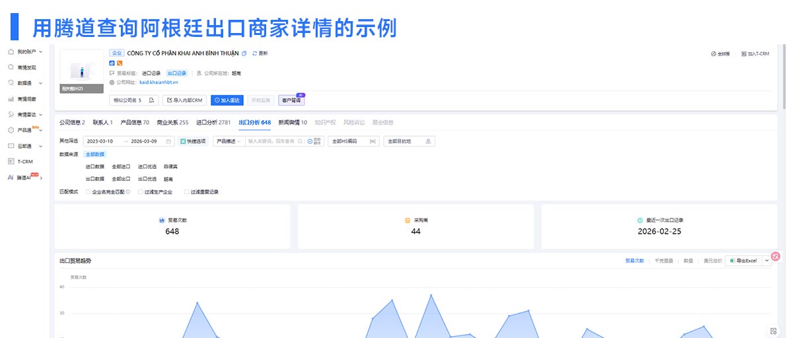Viewport: 786px width, 338px height.
Task: Click the document icon in 相似公司名 box
Action: click(x=151, y=100)
